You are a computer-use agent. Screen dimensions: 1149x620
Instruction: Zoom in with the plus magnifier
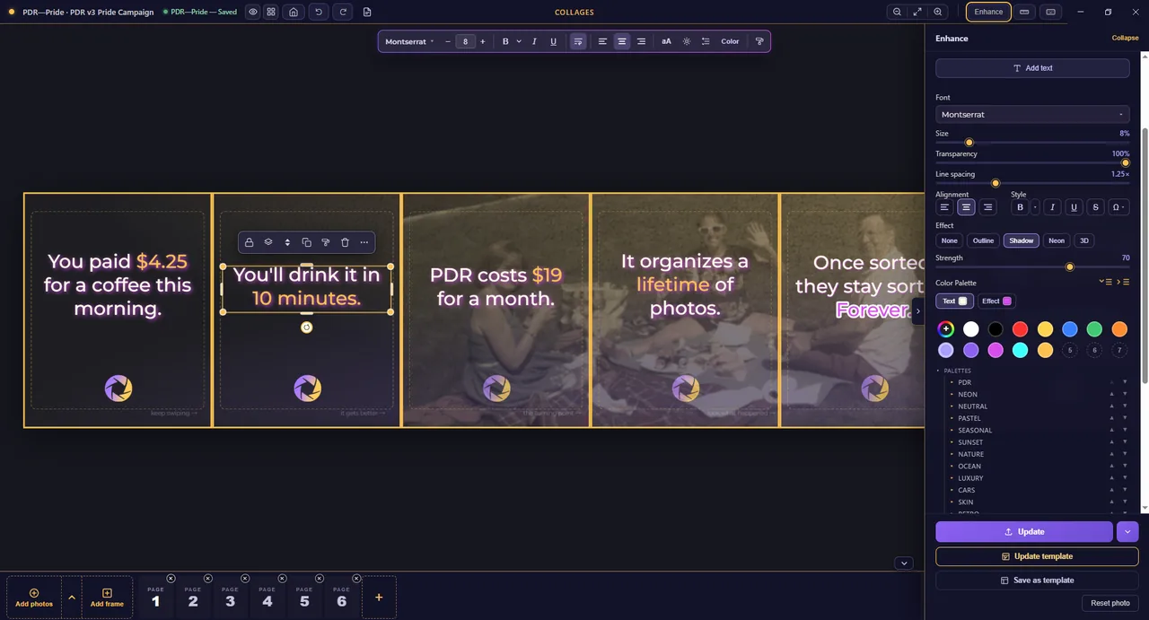(x=938, y=12)
